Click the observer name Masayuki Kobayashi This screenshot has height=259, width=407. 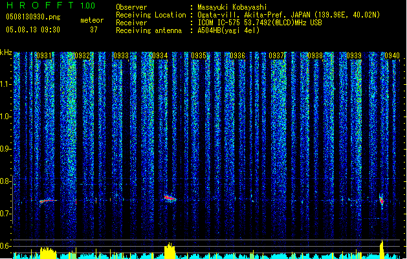(232, 7)
